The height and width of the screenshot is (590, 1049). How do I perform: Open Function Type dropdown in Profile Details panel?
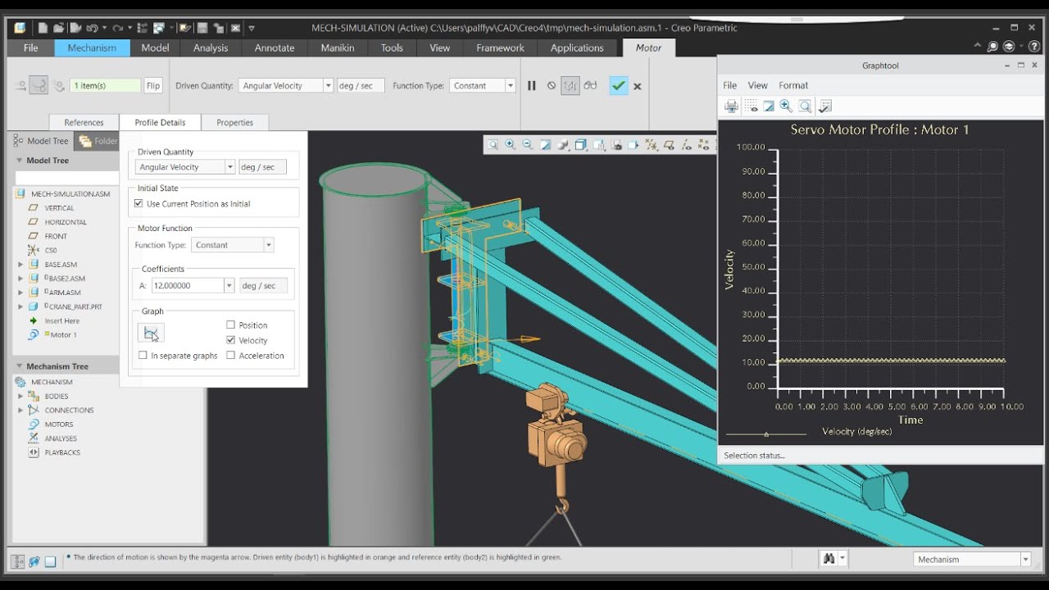tap(268, 245)
